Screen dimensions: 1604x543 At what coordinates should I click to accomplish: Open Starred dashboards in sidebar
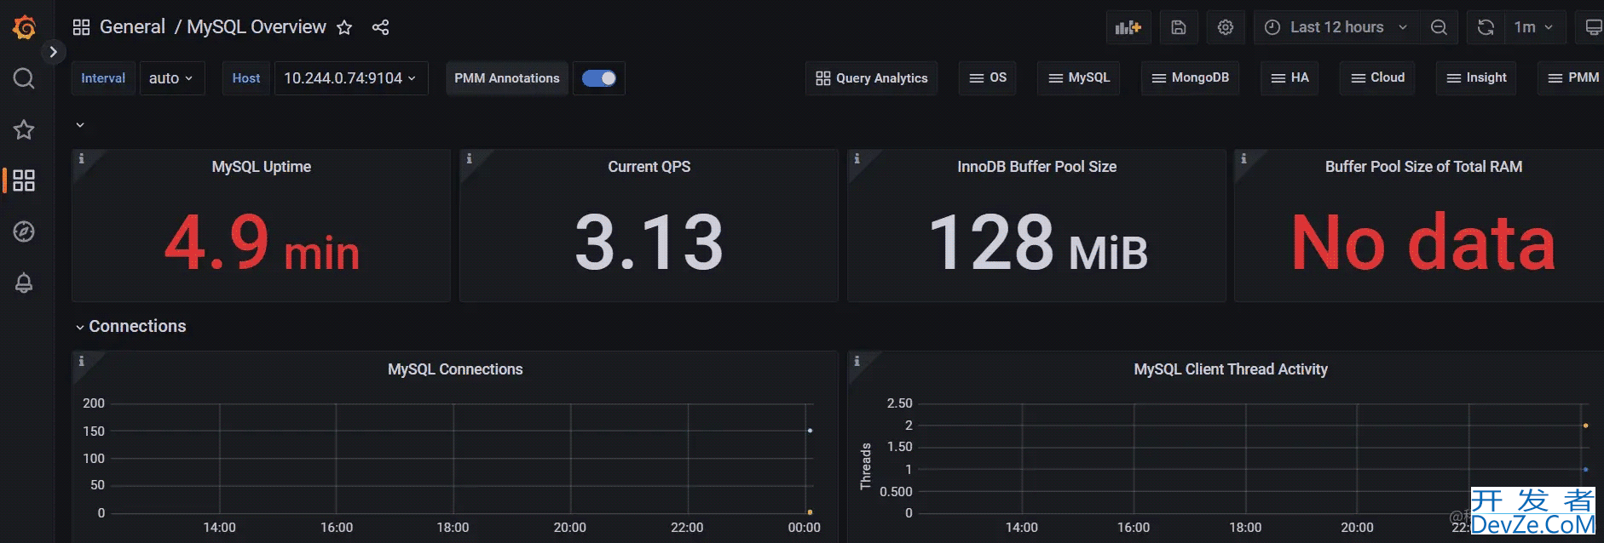pyautogui.click(x=24, y=129)
